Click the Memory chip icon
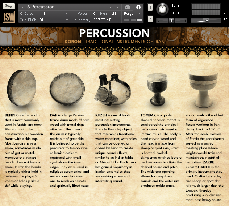The image size is (229, 206). (x=75, y=20)
